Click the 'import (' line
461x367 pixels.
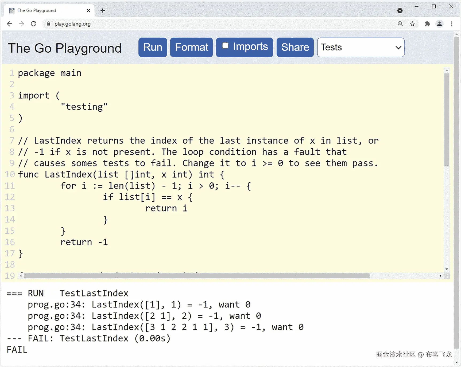tap(39, 95)
